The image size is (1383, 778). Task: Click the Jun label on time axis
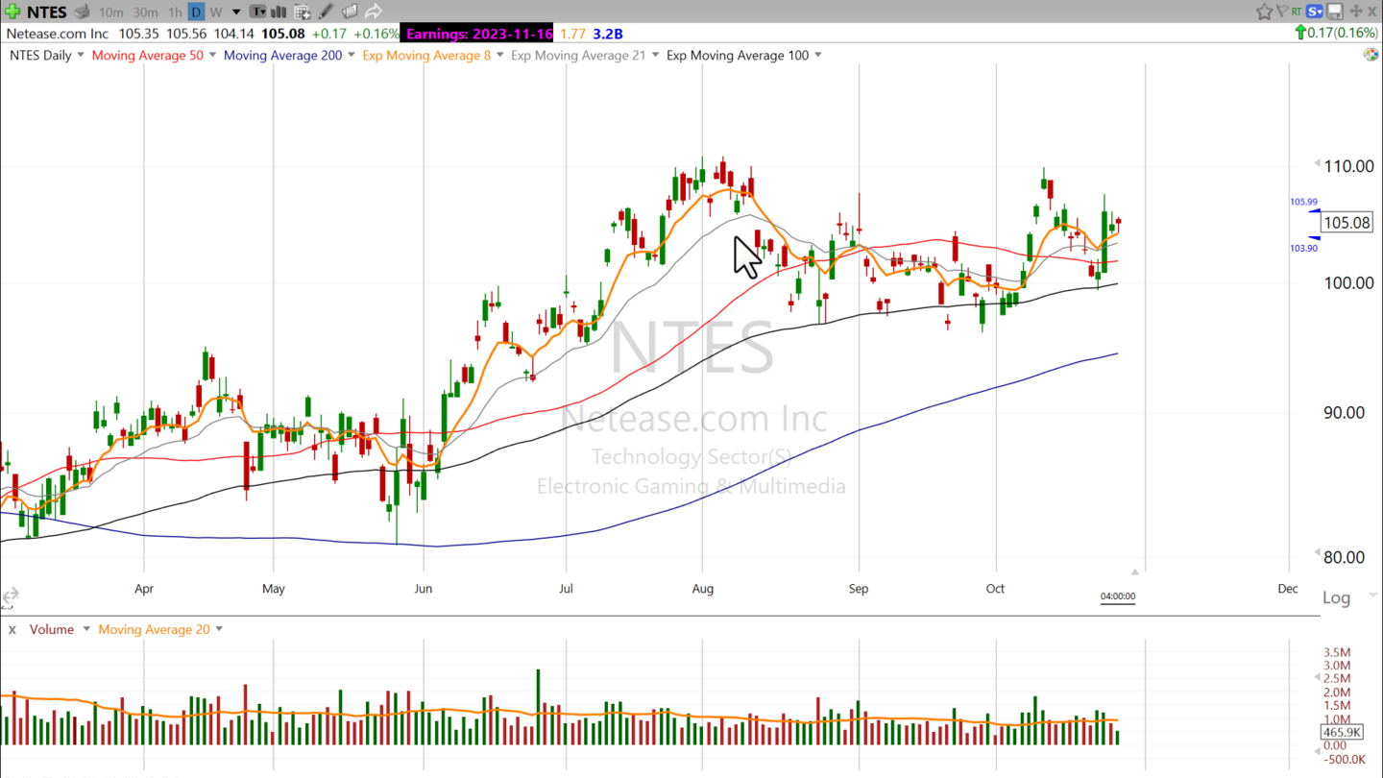(x=423, y=589)
